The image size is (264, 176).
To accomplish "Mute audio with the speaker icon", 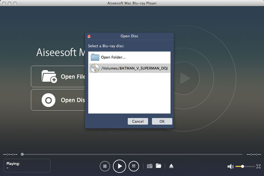I will 230,167.
